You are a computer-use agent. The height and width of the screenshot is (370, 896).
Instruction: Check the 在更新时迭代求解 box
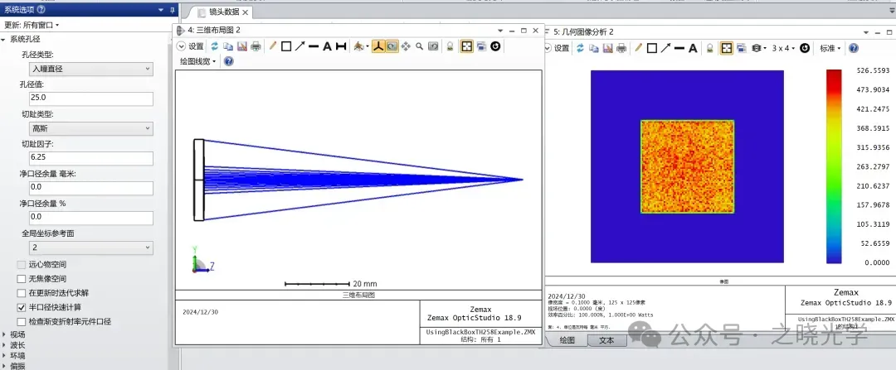point(22,293)
